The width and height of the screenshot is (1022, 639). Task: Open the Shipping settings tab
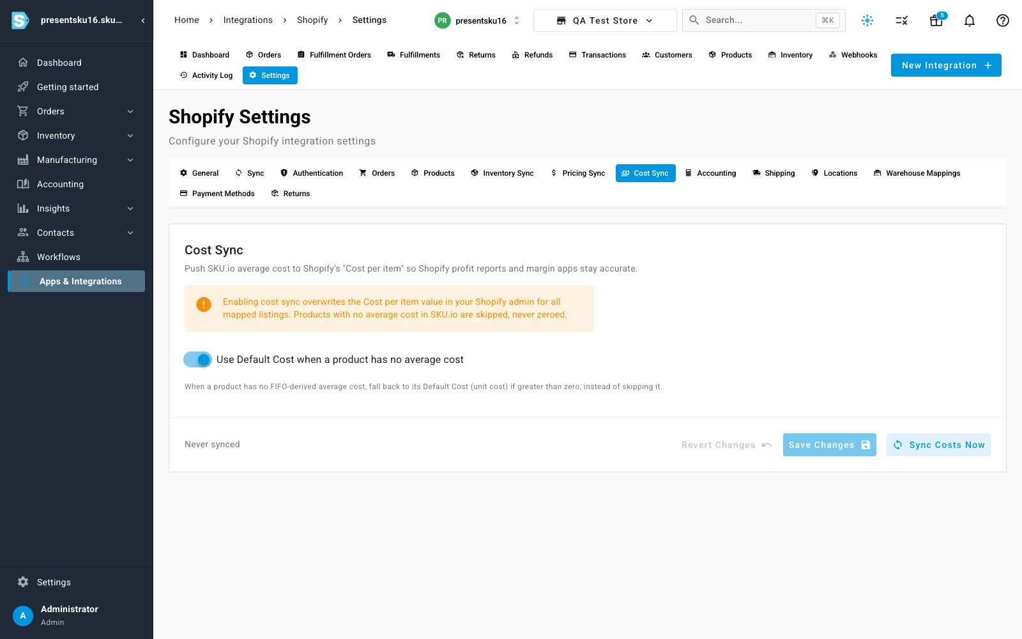[774, 173]
